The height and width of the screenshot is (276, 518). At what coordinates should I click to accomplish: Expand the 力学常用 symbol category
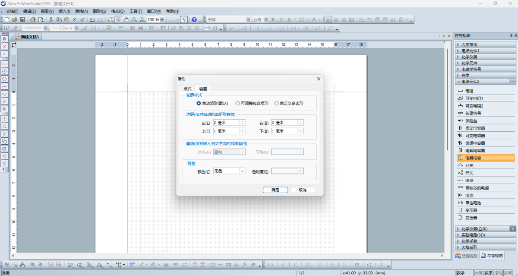pos(469,44)
